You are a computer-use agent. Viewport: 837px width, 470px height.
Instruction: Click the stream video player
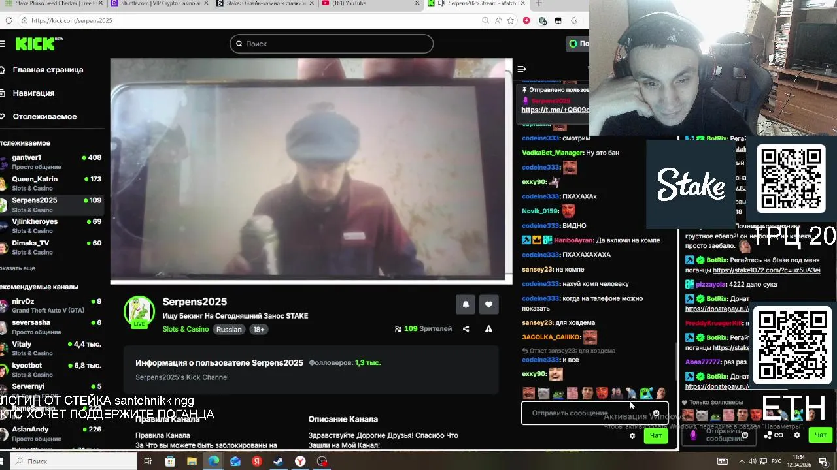click(311, 171)
